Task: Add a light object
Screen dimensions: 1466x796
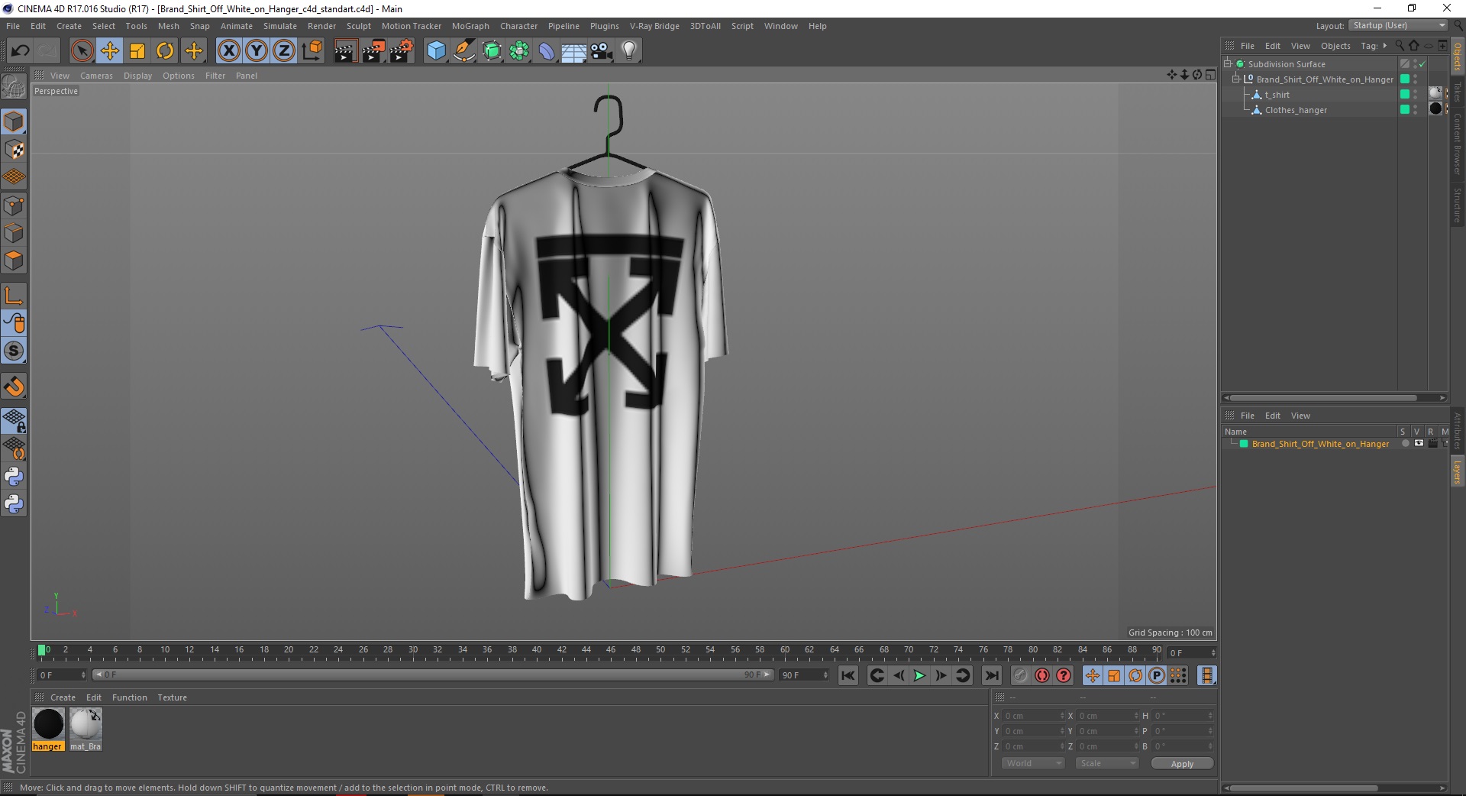Action: click(629, 51)
